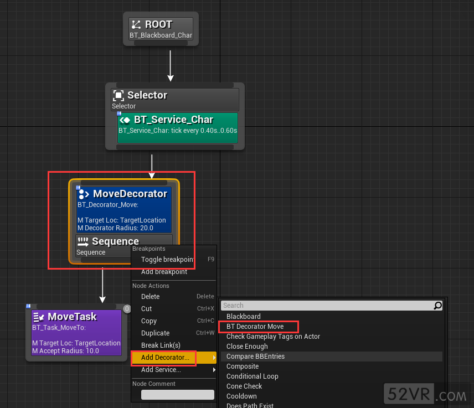Choose Break Link(s) menu entry
The image size is (474, 408).
(x=161, y=345)
